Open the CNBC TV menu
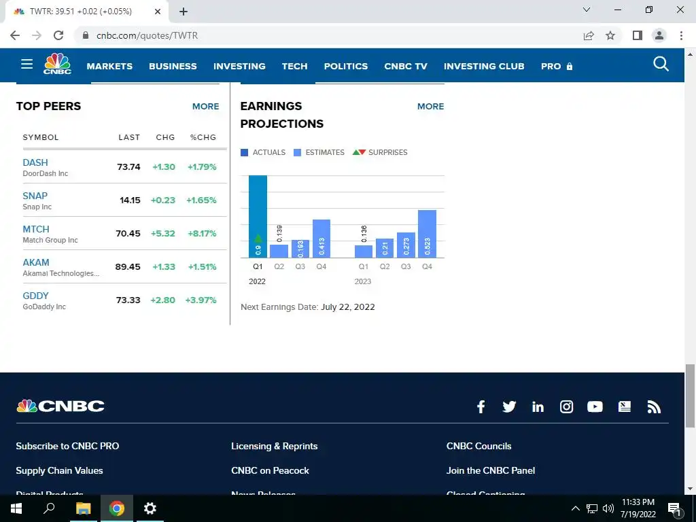 [x=406, y=66]
